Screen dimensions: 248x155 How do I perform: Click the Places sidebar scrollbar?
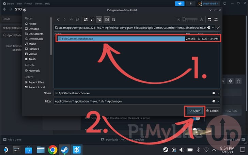(x=51, y=36)
